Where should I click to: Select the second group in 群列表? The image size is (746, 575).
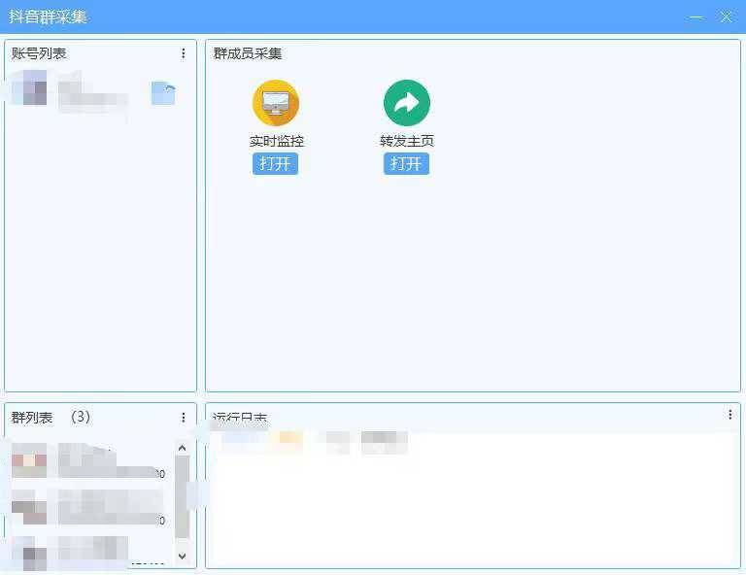(87, 507)
